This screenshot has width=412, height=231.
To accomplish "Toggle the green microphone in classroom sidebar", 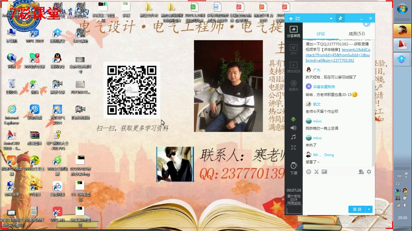I will point(293,119).
